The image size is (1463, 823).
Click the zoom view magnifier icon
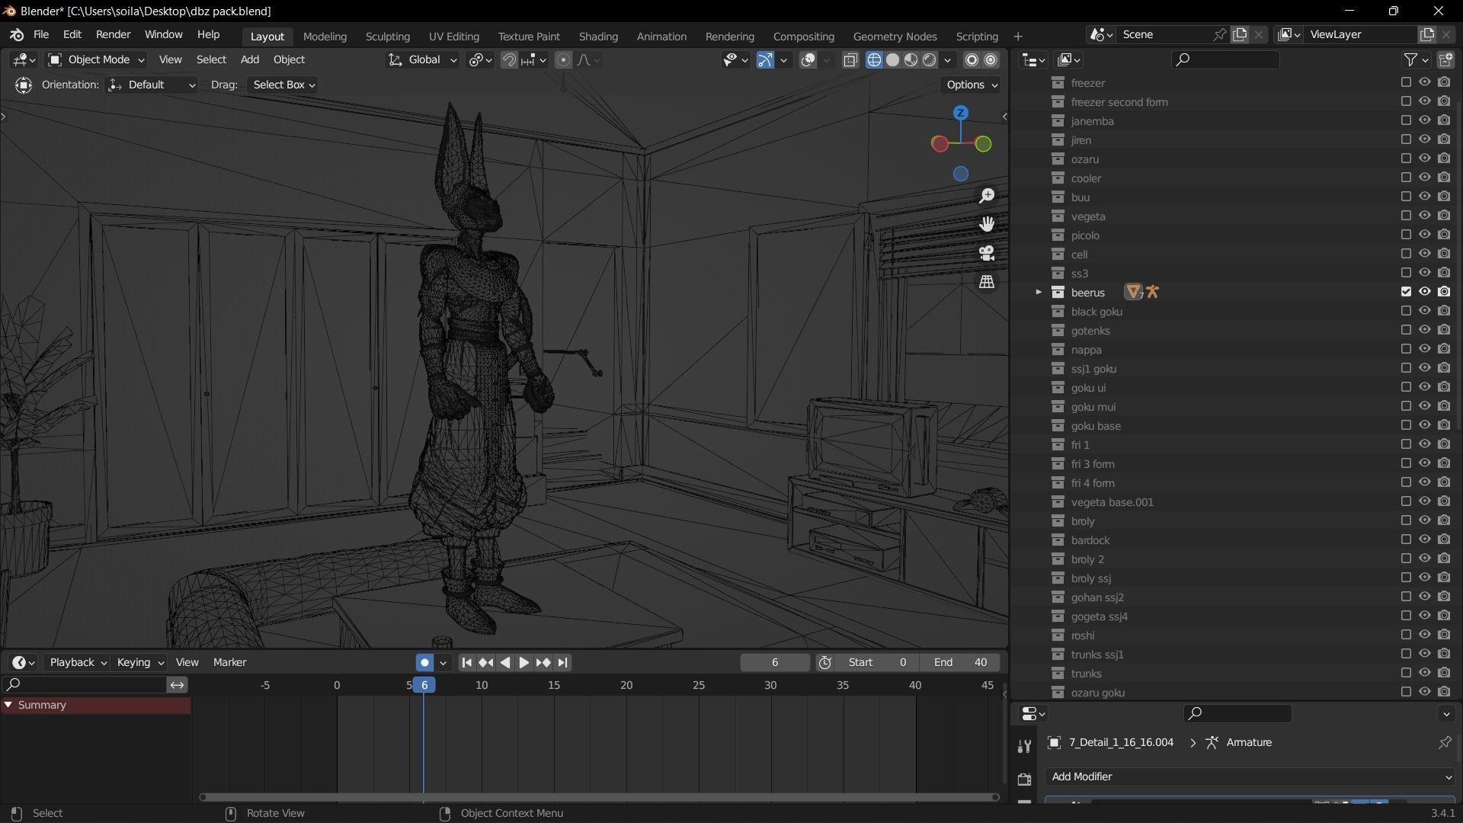pos(987,196)
